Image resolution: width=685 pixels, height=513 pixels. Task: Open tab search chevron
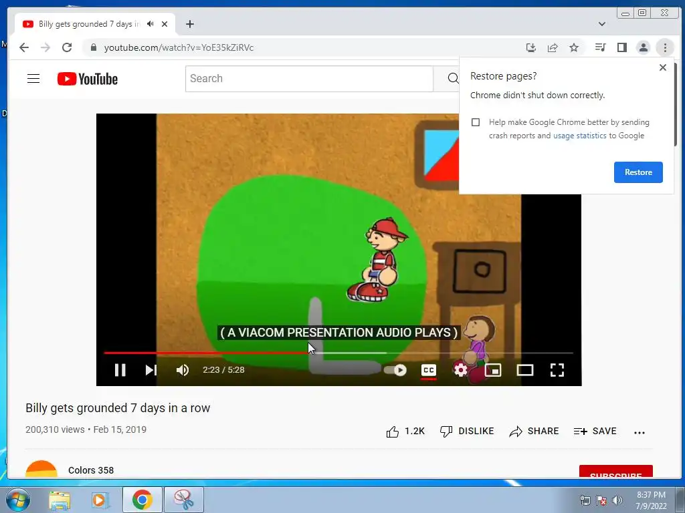602,24
